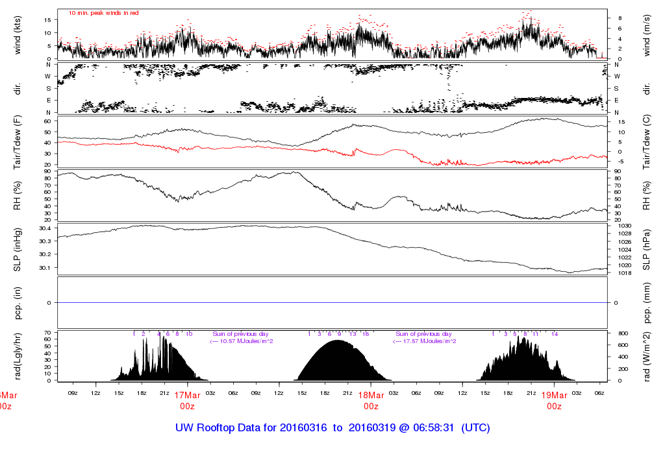665x454 pixels.
Task: Click the right 'Tair/Tdew (C)' axis label
Action: tap(647, 142)
